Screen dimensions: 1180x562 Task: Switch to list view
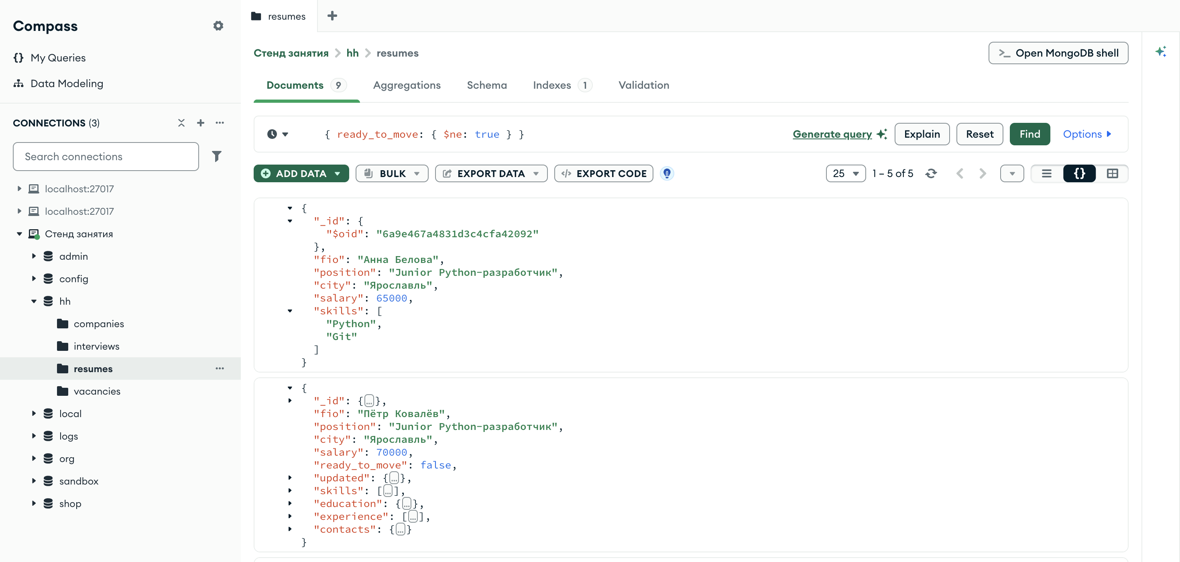point(1047,173)
